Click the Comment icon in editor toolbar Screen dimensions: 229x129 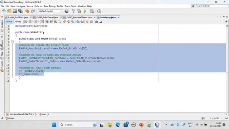(x=97, y=21)
